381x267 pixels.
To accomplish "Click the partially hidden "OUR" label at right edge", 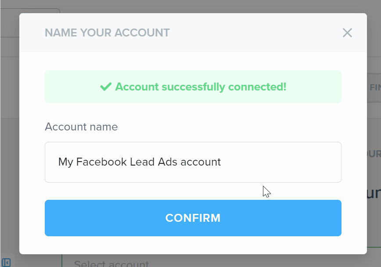I will tap(374, 154).
